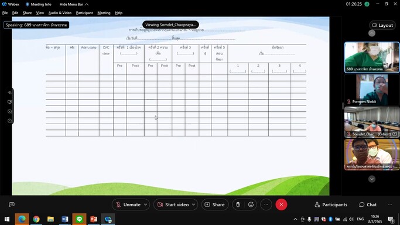Click ENG input language indicator
400x225 pixels.
coord(360,219)
